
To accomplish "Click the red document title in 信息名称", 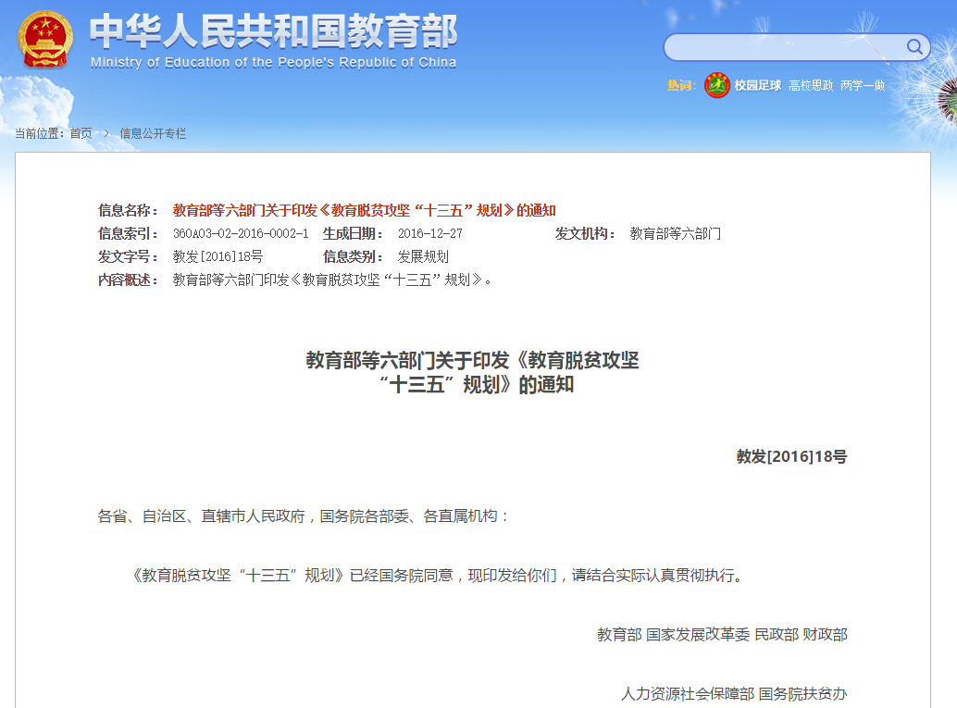I will tap(364, 211).
